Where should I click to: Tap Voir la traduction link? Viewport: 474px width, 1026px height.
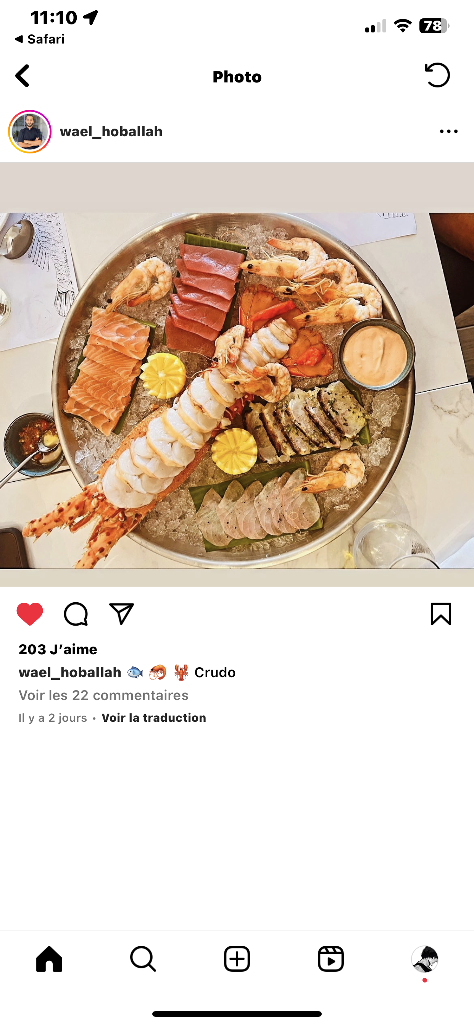tap(154, 718)
